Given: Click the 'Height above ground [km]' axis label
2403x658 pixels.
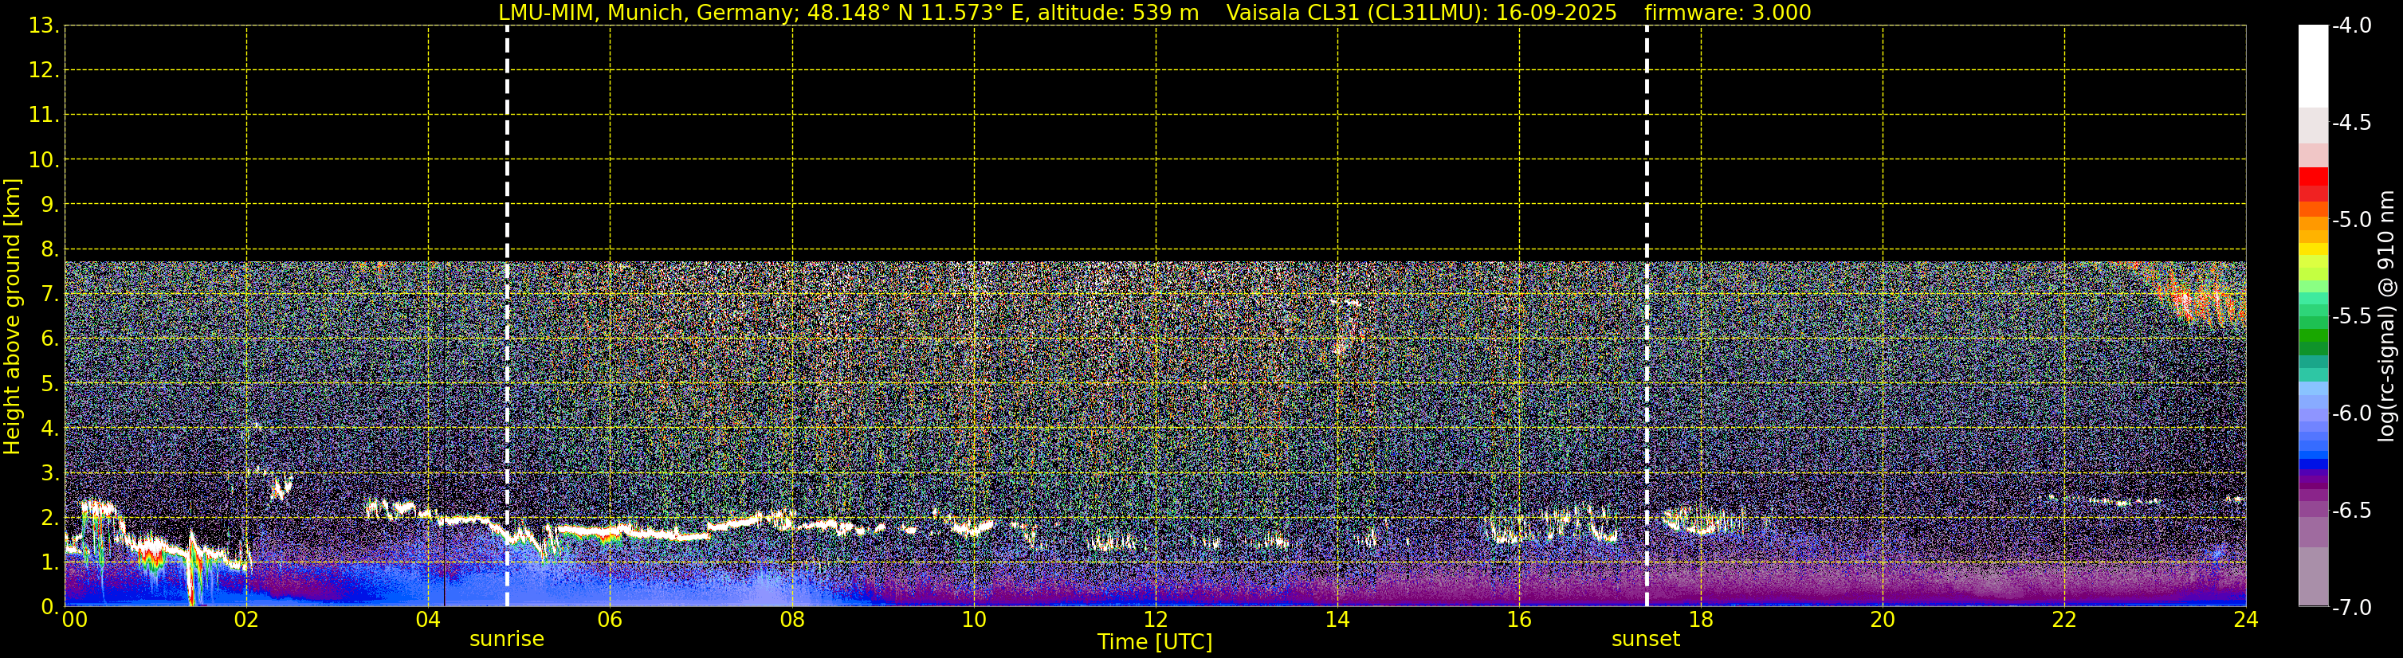Looking at the screenshot, I should [x=12, y=317].
